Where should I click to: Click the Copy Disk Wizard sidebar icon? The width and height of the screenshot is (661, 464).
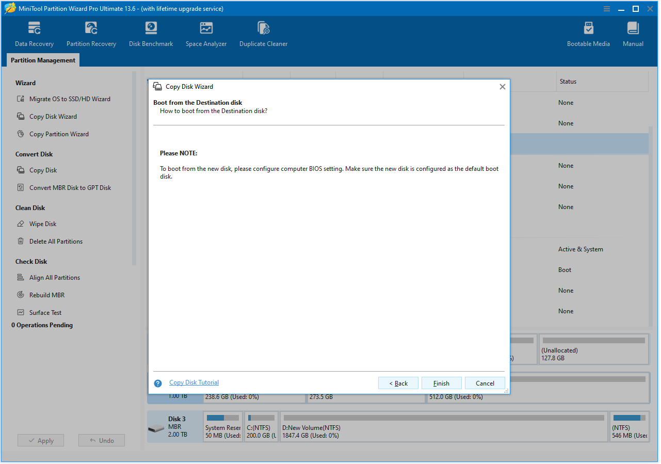click(21, 117)
